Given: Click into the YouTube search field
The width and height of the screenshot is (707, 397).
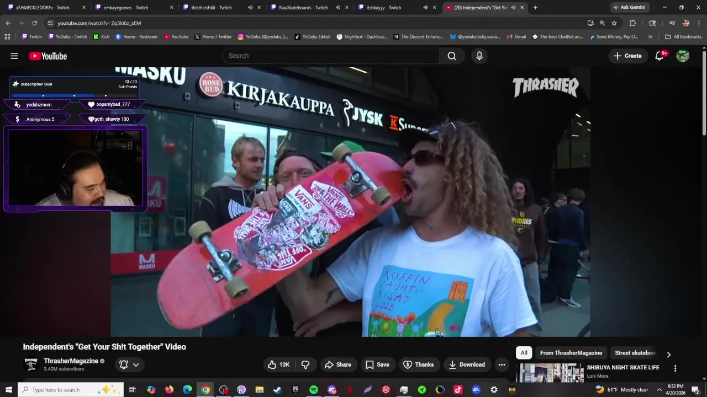Looking at the screenshot, I should point(330,56).
